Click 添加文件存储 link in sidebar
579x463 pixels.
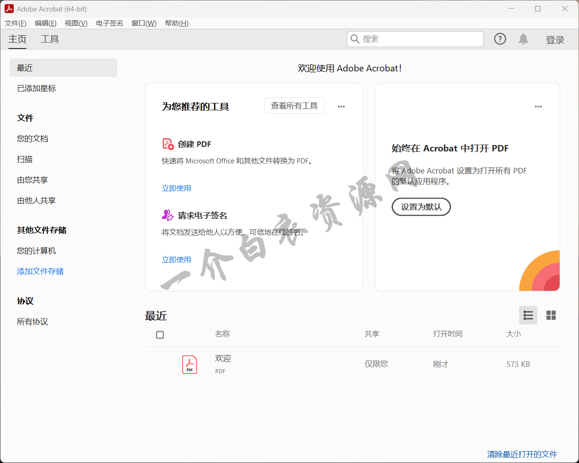coord(40,271)
